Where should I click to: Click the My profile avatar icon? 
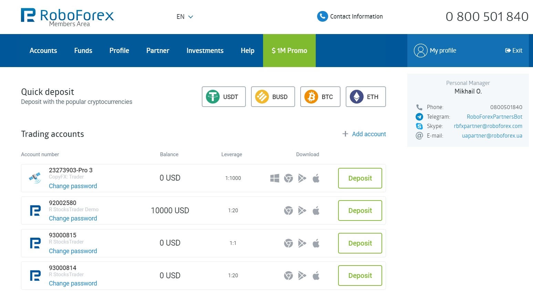420,51
